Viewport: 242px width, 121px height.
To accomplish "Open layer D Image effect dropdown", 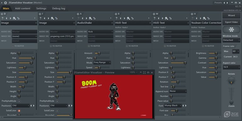I will click(x=19, y=23).
